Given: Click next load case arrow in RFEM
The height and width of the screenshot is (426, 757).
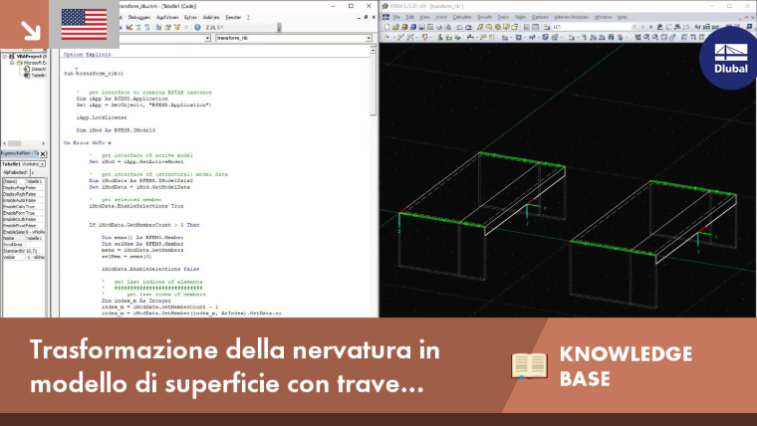Looking at the screenshot, I should pos(650,27).
